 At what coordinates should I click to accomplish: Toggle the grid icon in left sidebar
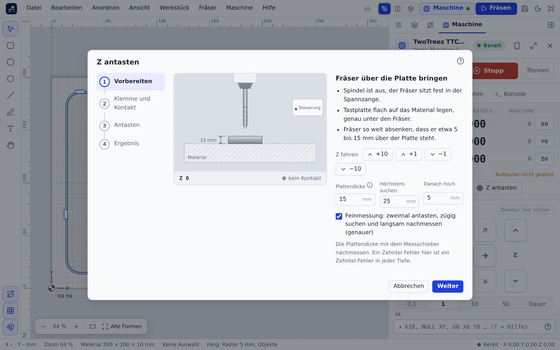point(10,311)
